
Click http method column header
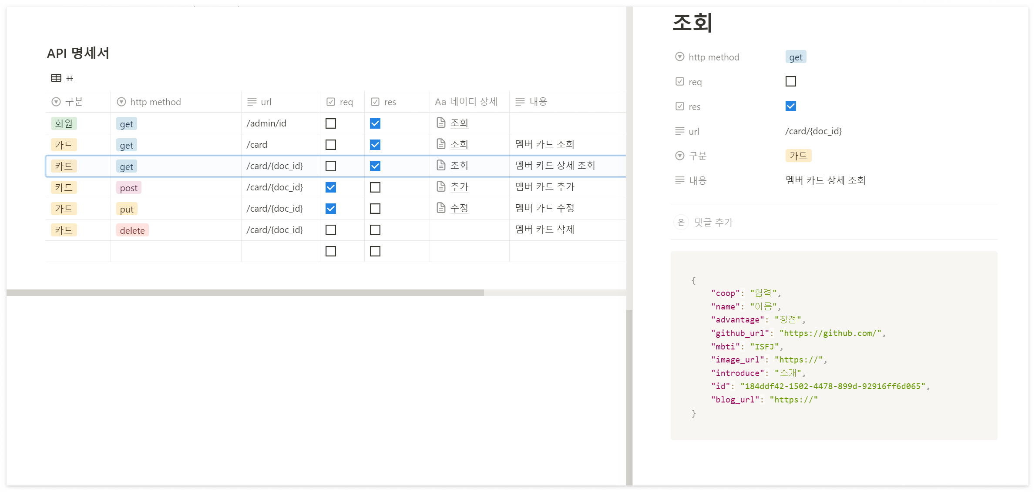click(x=155, y=102)
